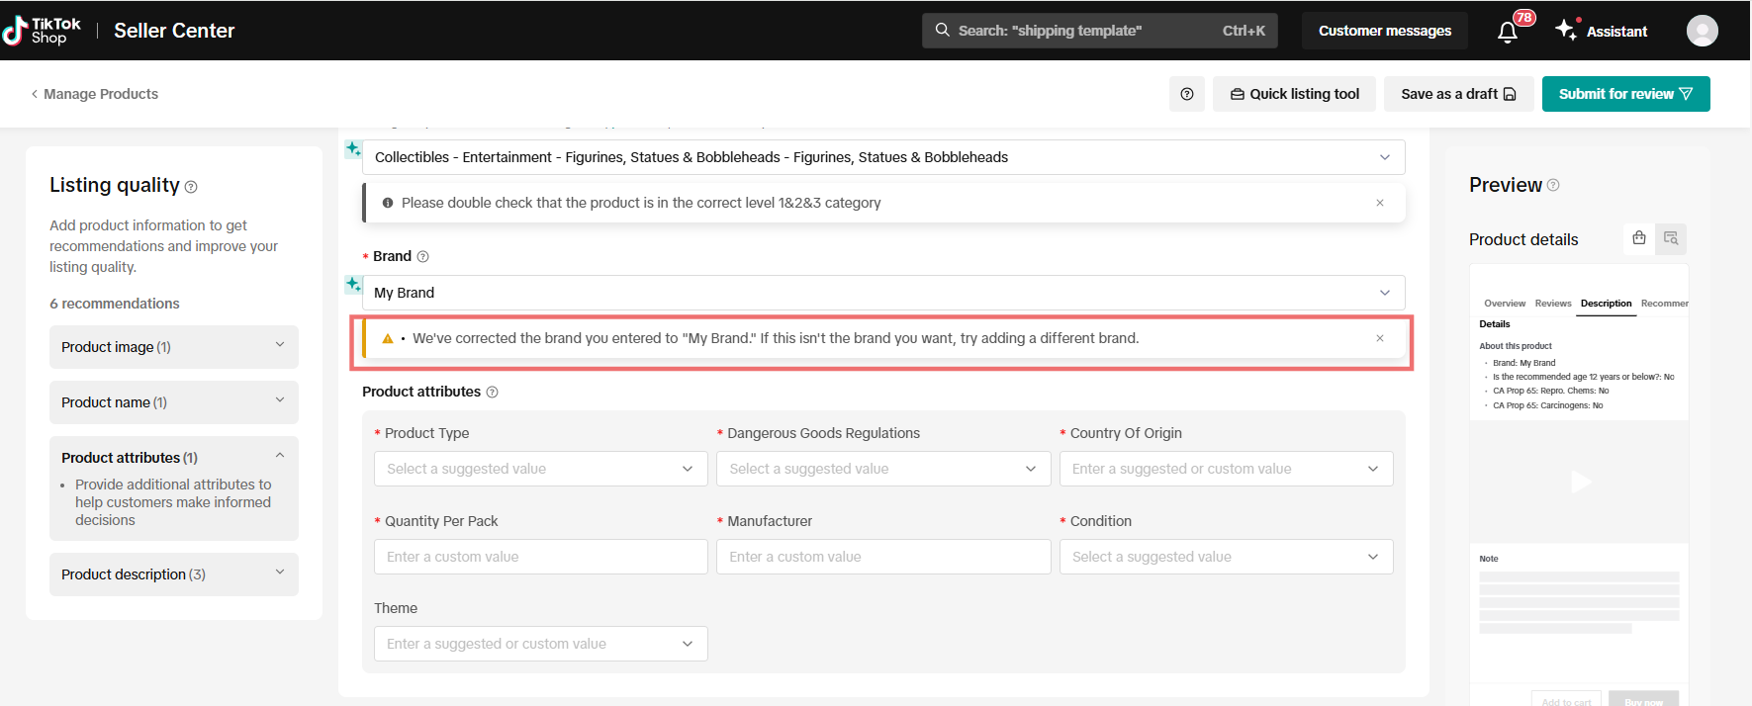
Task: Click the search preview mode icon
Action: (x=1671, y=238)
